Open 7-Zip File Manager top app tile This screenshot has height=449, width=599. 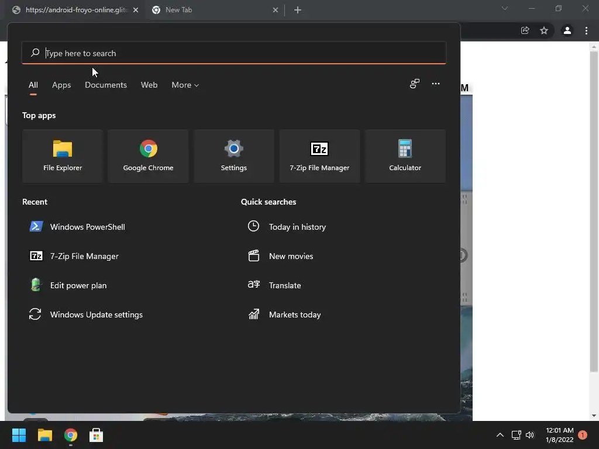point(319,156)
